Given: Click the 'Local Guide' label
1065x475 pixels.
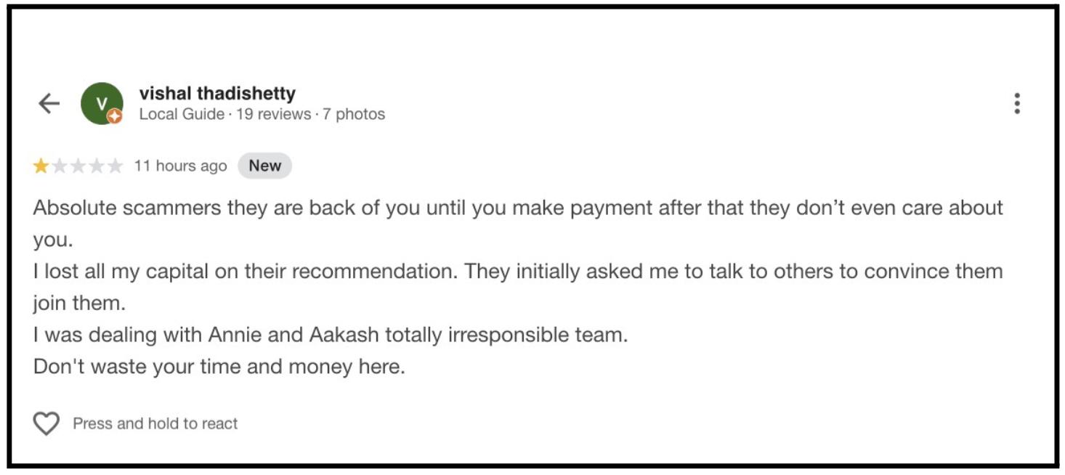Looking at the screenshot, I should [182, 114].
